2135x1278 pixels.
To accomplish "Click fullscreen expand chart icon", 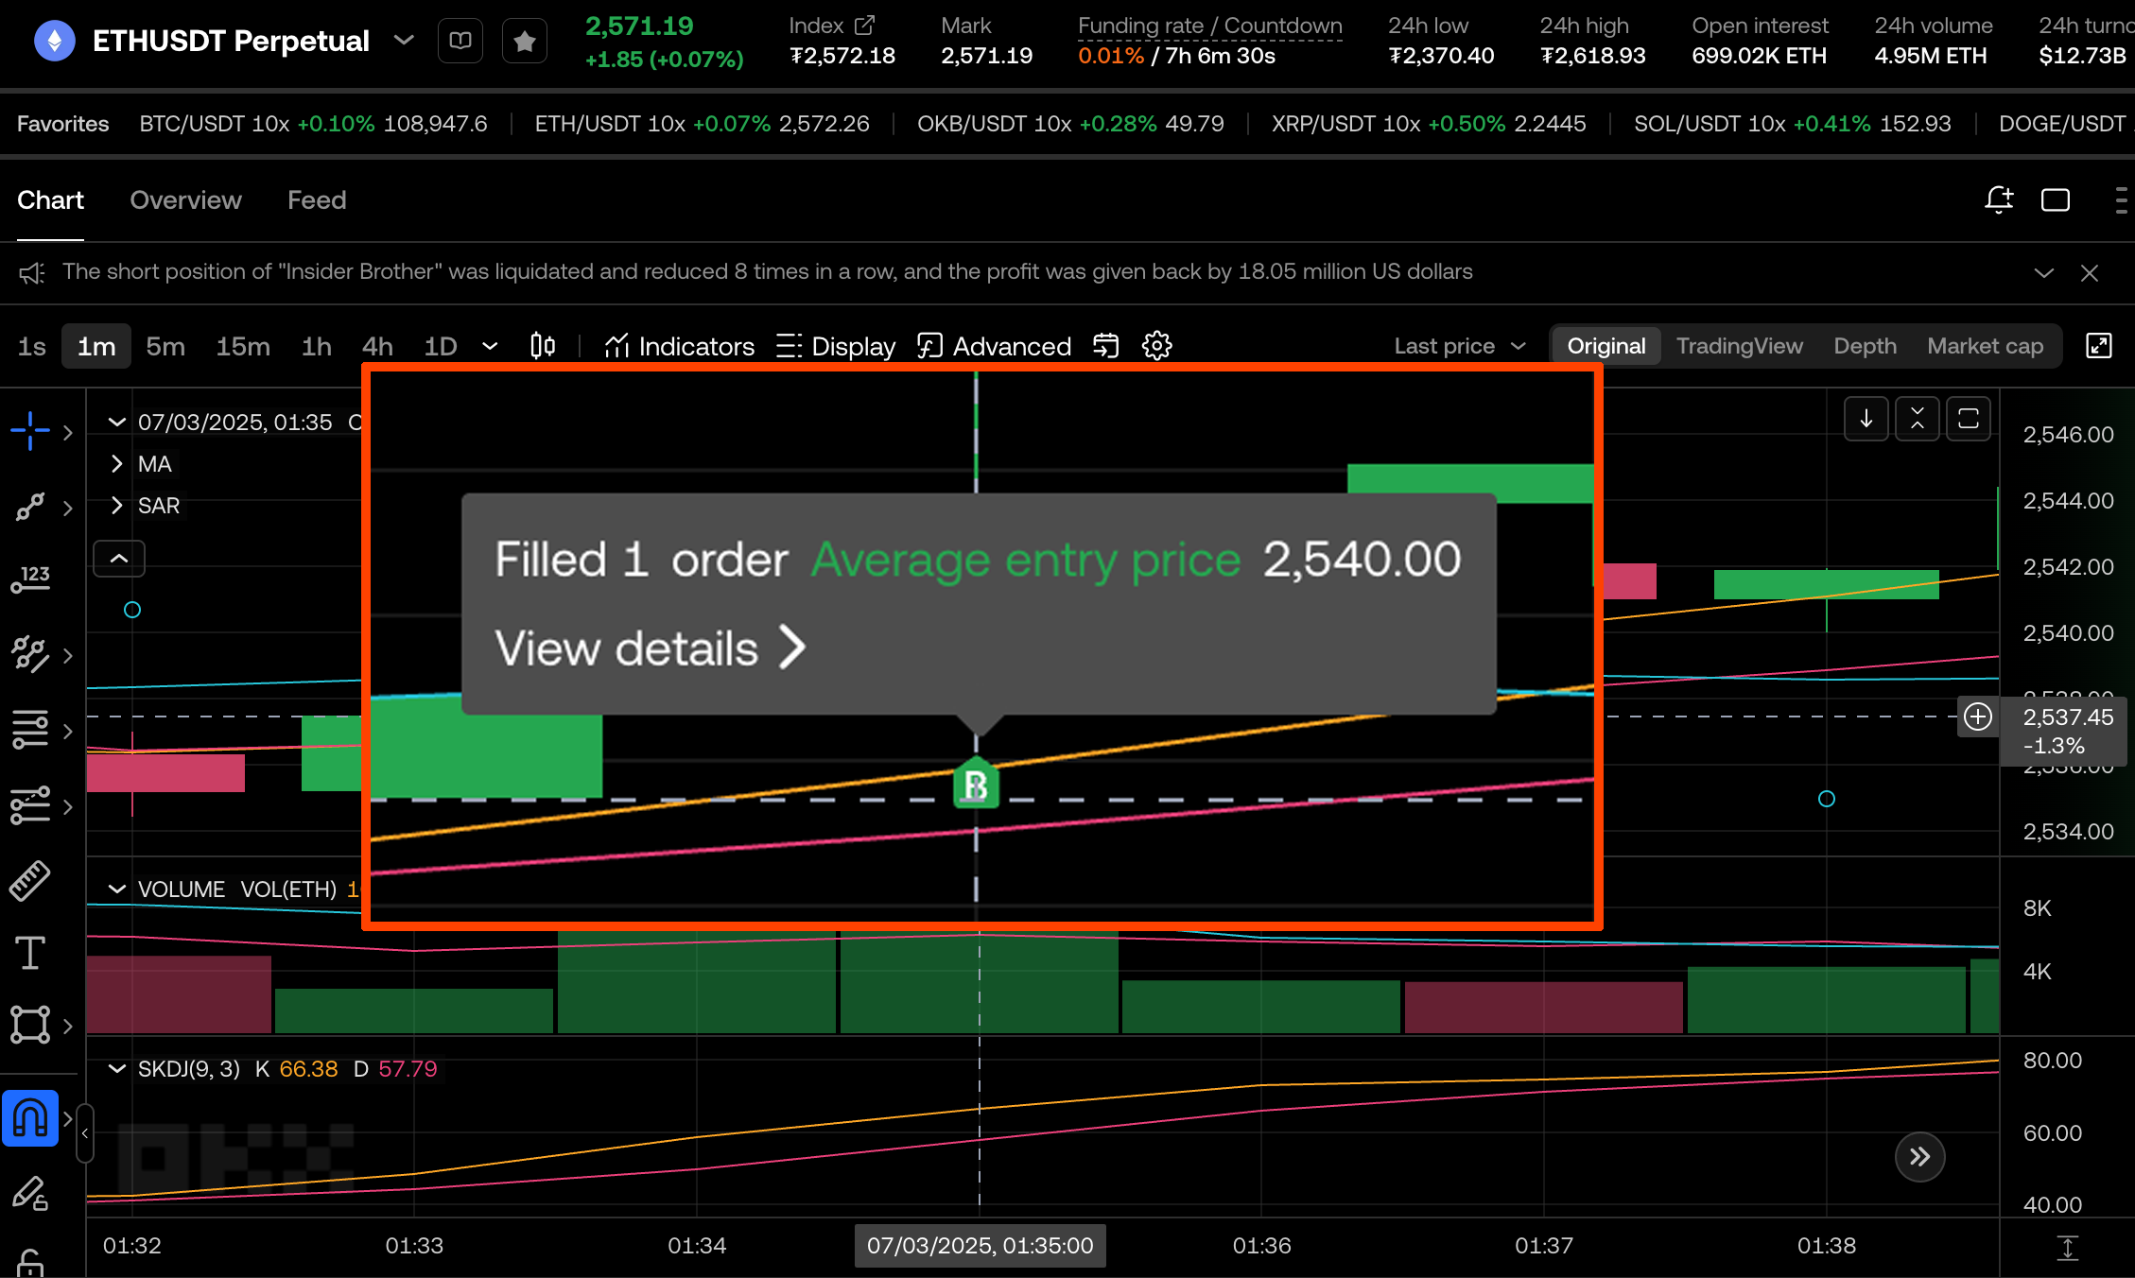I will pyautogui.click(x=2099, y=346).
